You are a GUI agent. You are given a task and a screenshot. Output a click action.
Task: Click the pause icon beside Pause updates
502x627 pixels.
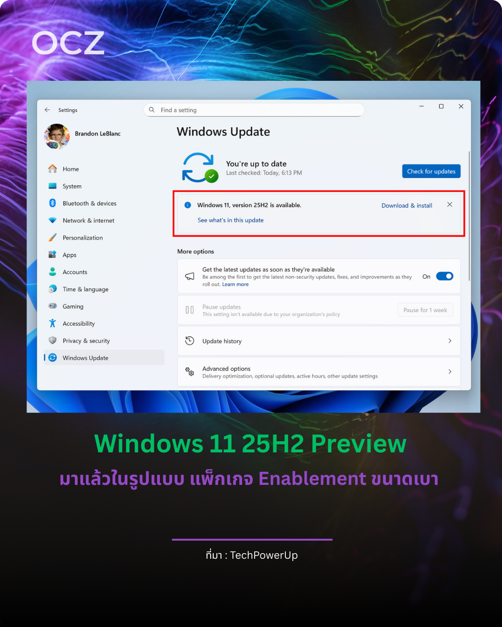coord(190,310)
